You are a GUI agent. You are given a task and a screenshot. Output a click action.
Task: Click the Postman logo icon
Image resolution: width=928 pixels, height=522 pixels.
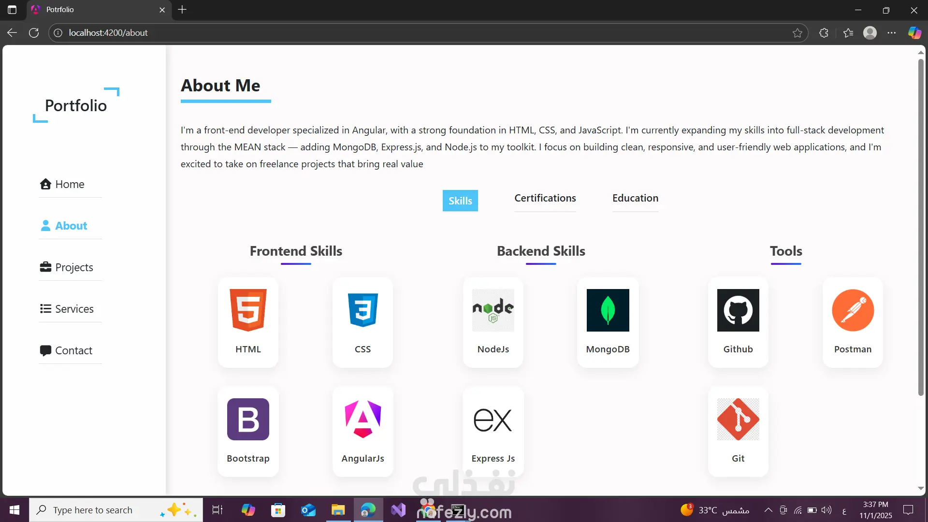click(853, 310)
